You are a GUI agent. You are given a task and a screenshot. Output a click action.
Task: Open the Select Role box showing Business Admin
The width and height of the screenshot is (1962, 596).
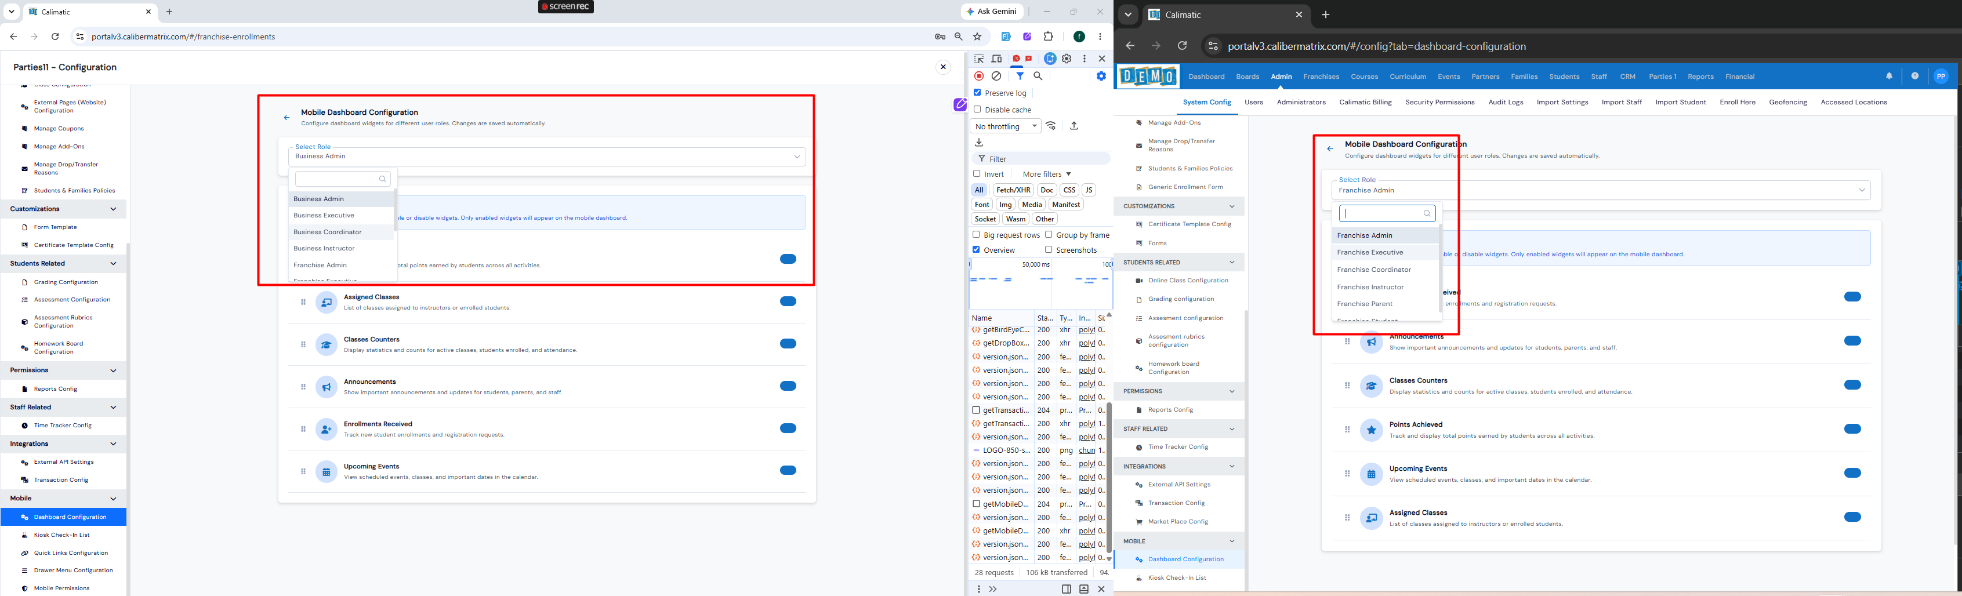click(547, 156)
